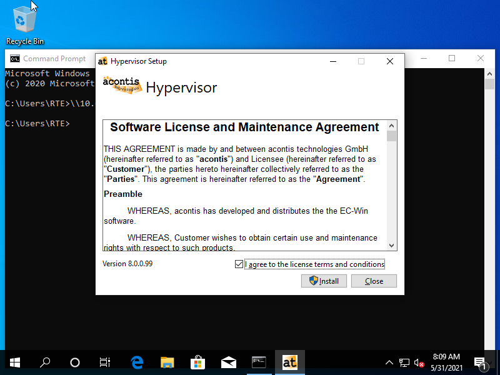Image resolution: width=500 pixels, height=375 pixels.
Task: Click the Windows Start button
Action: pyautogui.click(x=14, y=362)
